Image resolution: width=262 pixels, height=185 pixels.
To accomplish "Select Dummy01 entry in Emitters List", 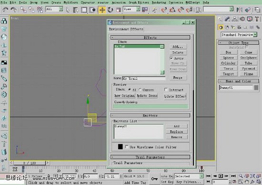I will tap(121, 126).
